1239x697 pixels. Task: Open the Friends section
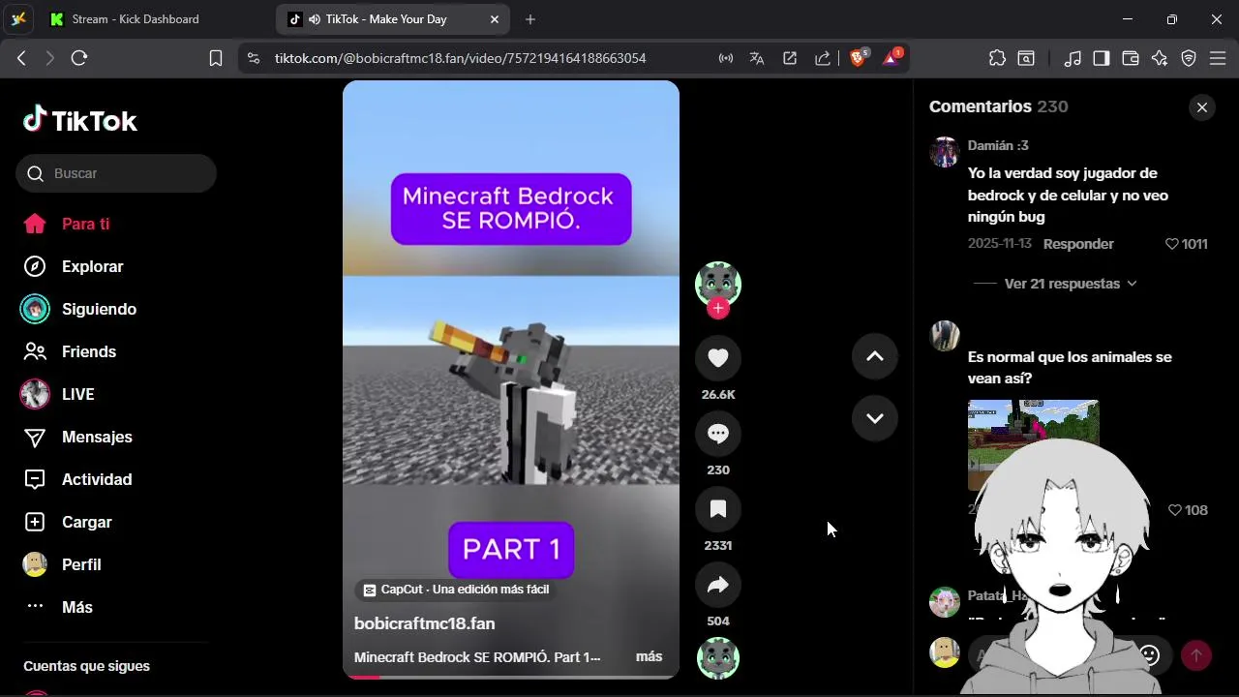tap(70, 351)
